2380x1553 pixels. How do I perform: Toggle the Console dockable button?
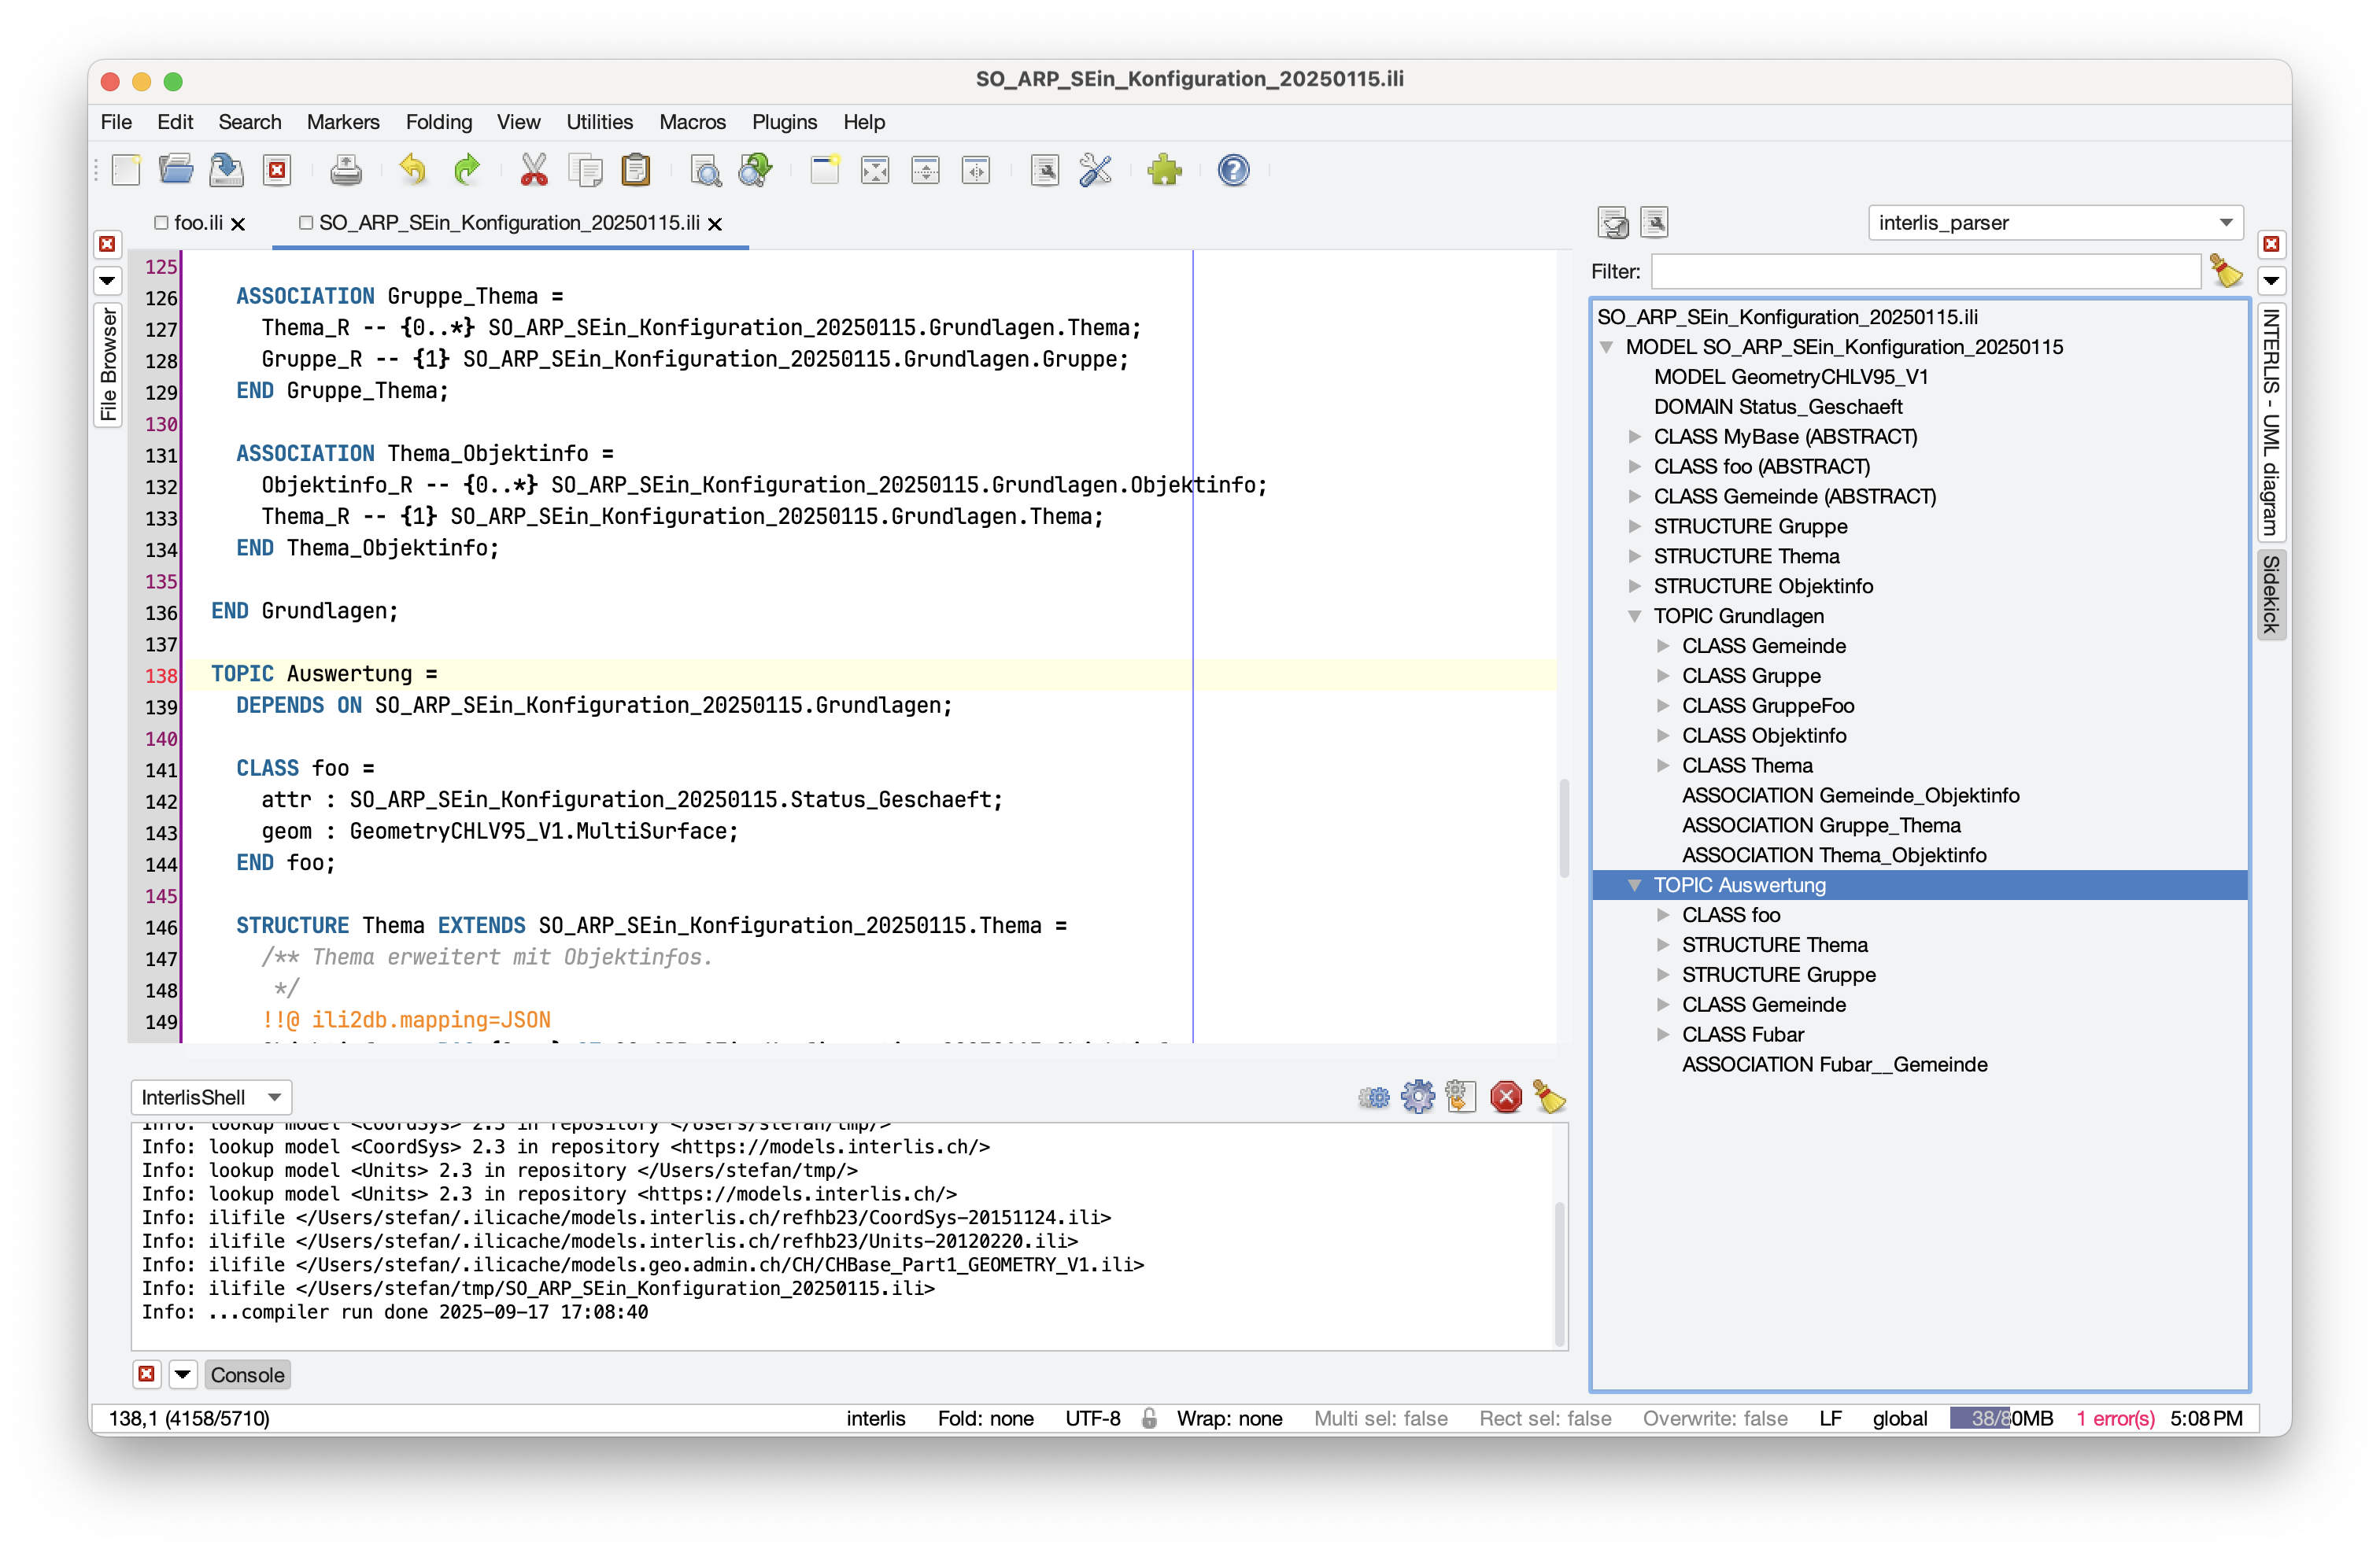(x=247, y=1375)
